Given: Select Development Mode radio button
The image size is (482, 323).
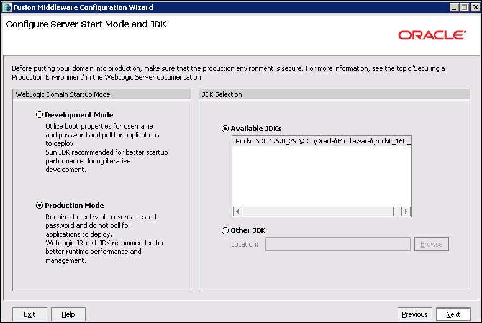Looking at the screenshot, I should point(40,115).
